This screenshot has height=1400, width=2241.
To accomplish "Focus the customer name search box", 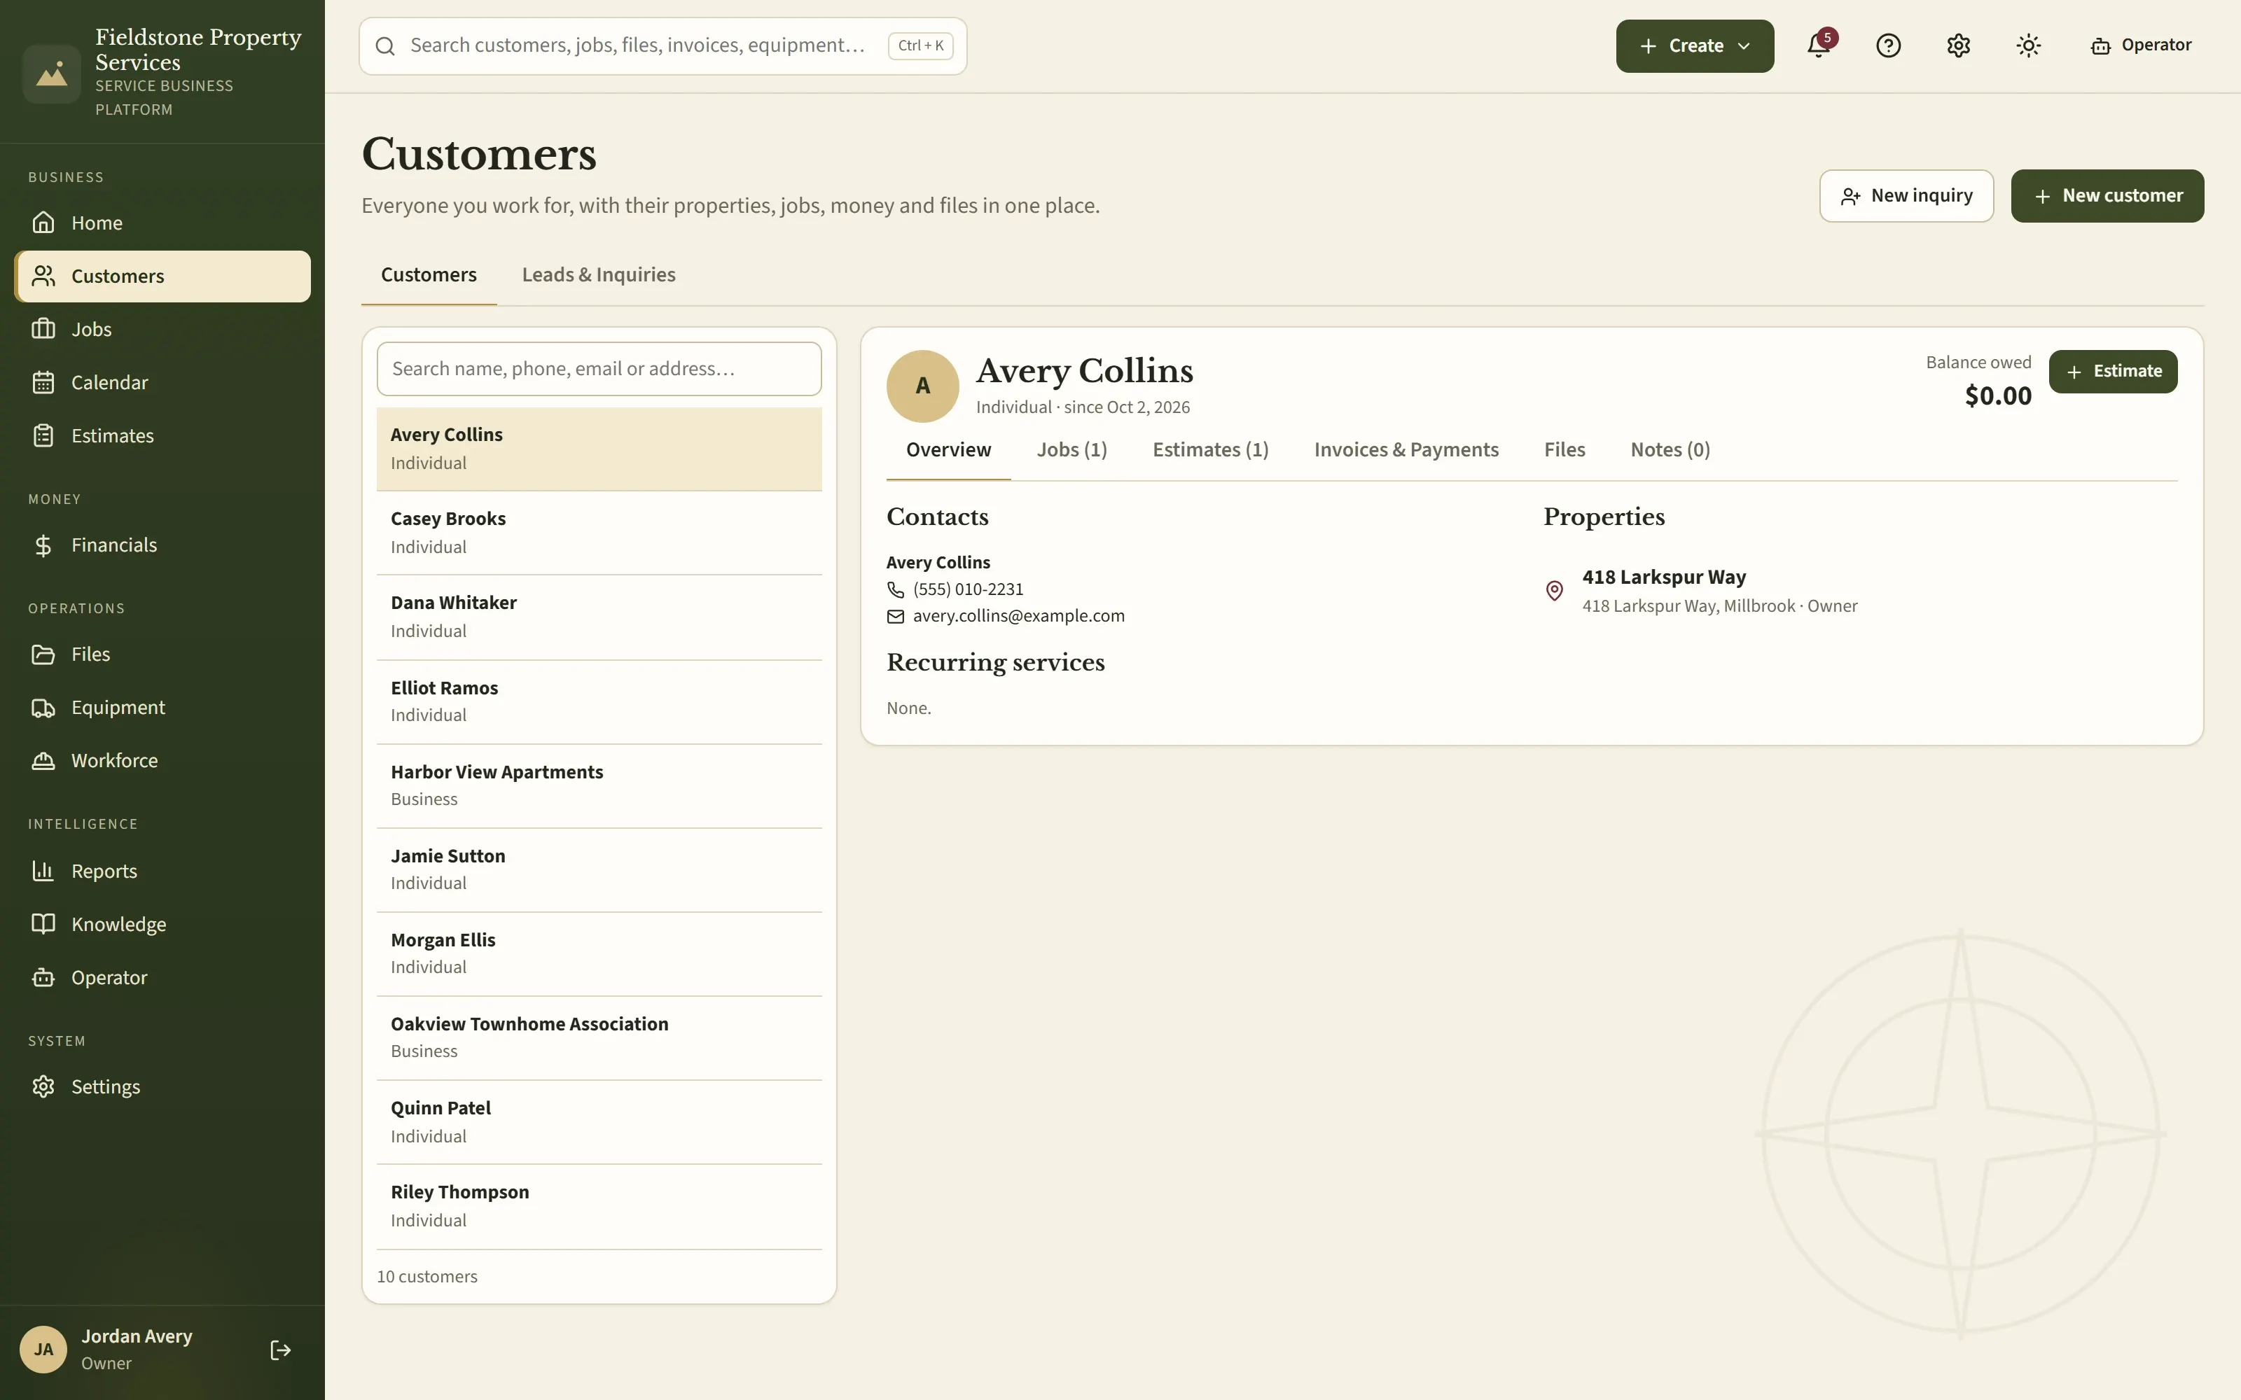I will [x=598, y=368].
